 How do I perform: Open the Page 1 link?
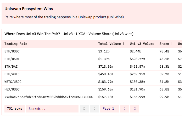(108, 109)
